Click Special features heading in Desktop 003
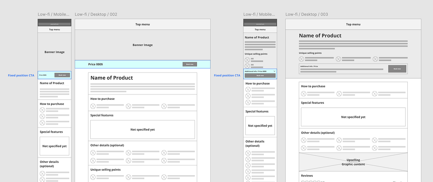433x182 pixels. point(312,103)
